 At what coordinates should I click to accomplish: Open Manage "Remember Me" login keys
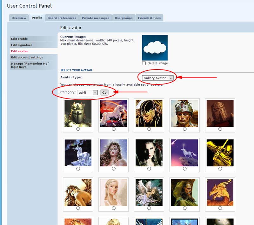coord(34,65)
